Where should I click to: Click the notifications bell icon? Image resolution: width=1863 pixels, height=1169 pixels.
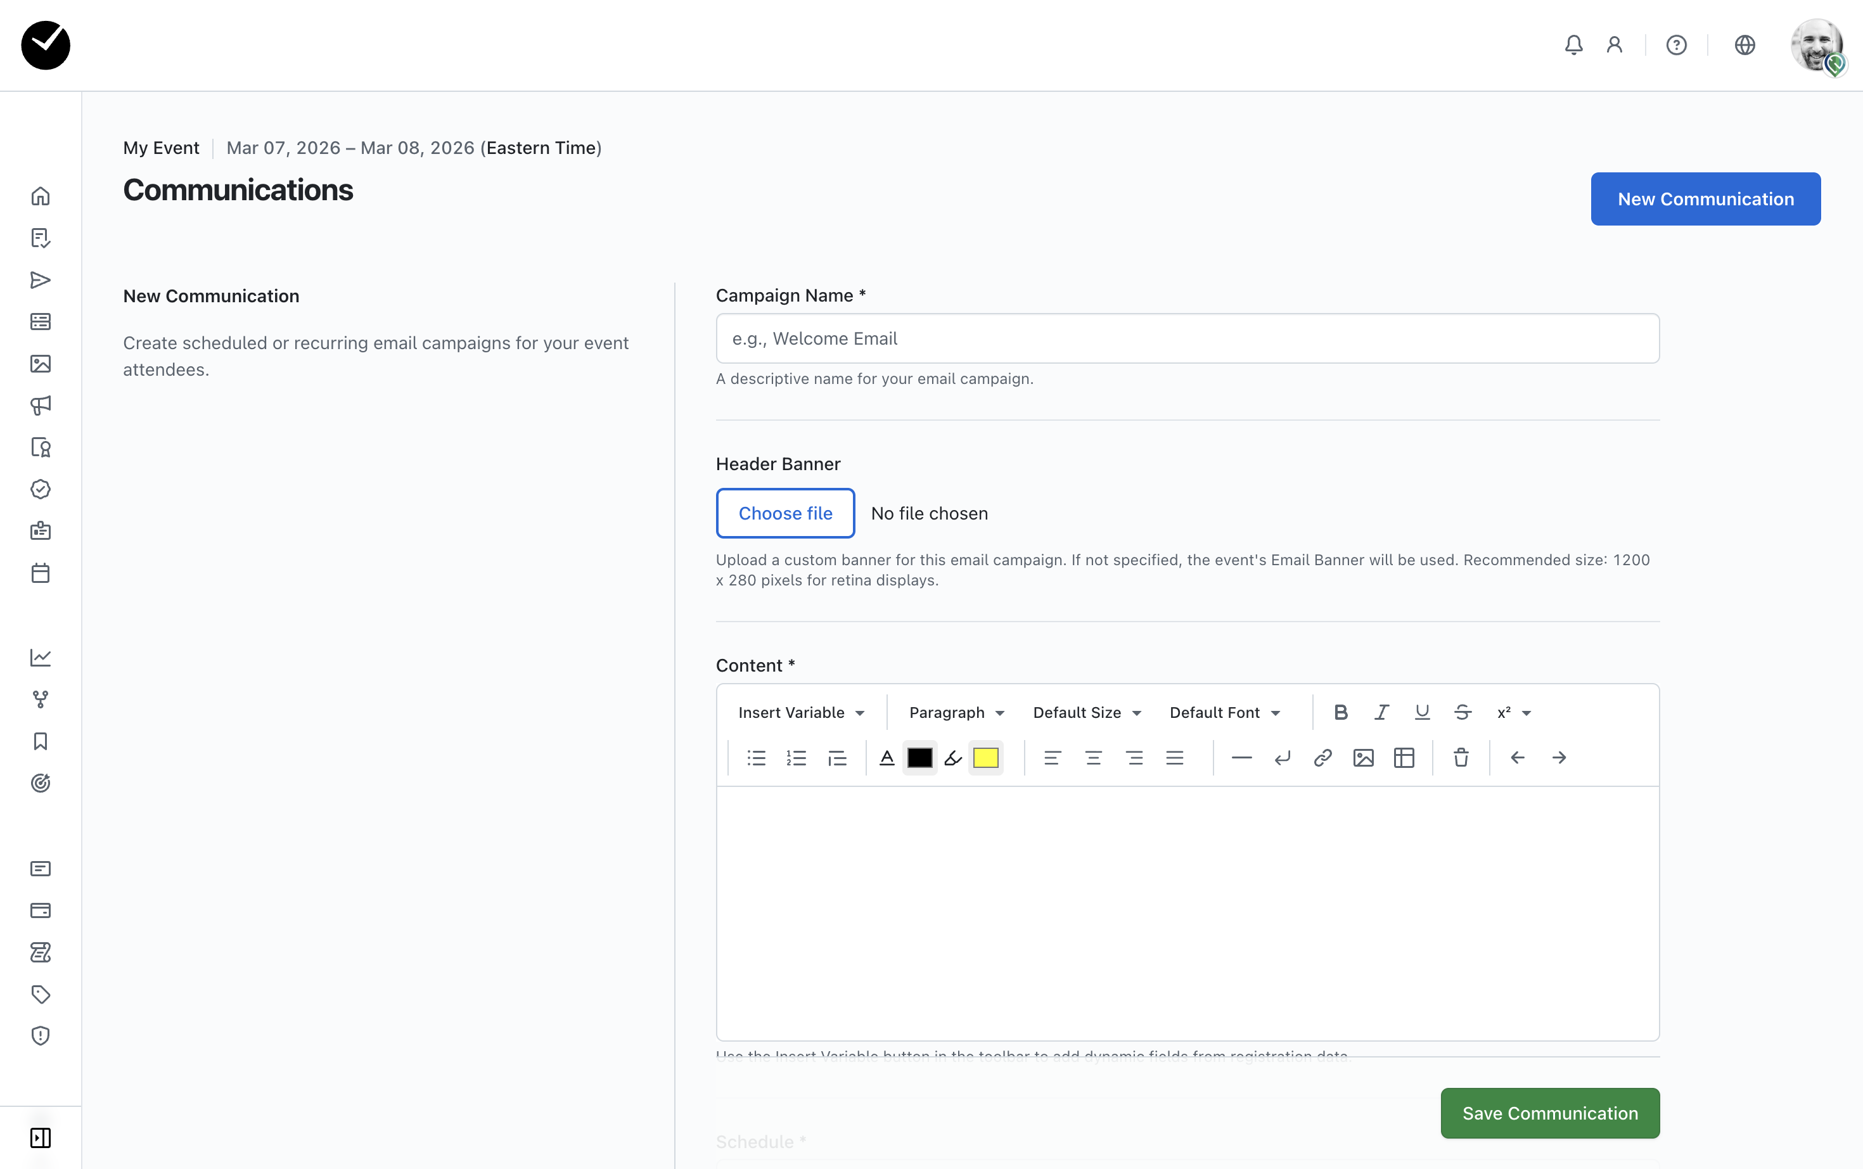pos(1573,45)
